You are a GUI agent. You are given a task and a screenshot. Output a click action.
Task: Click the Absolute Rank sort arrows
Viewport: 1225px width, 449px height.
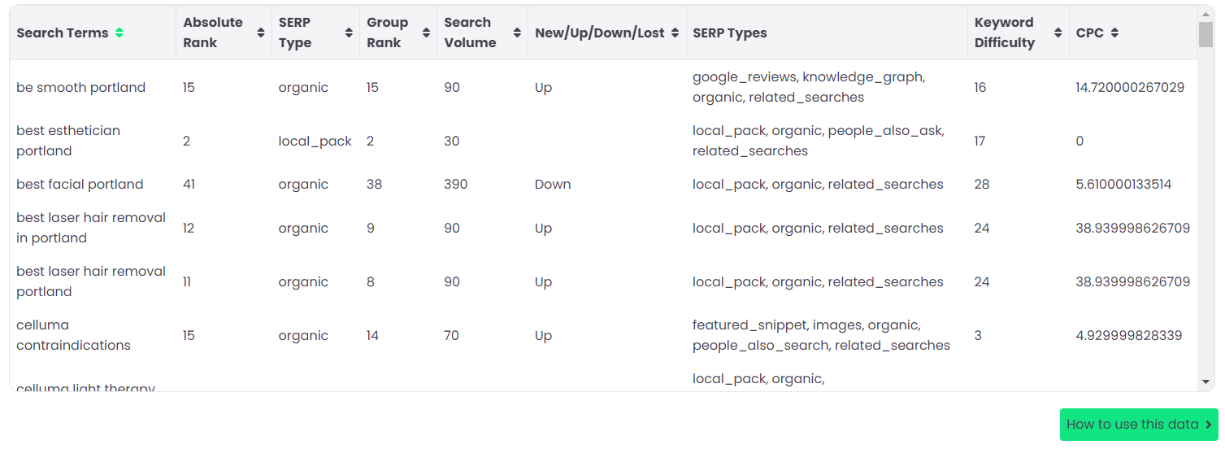[260, 33]
